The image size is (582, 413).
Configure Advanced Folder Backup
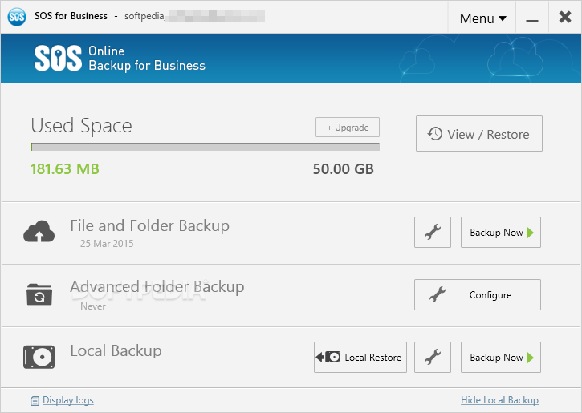[478, 295]
